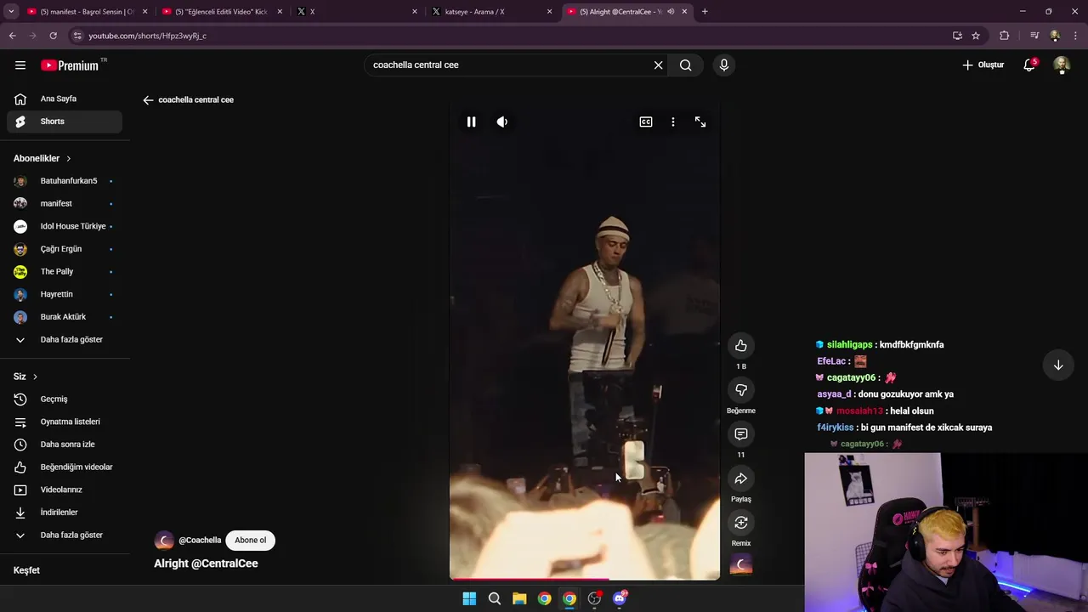Image resolution: width=1088 pixels, height=612 pixels.
Task: Open Discord from taskbar
Action: point(620,598)
